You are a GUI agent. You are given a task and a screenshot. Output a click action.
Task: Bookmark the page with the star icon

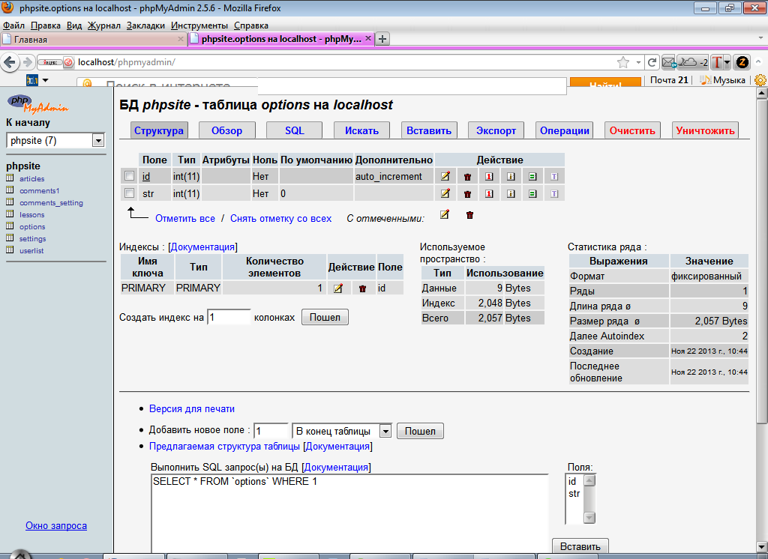pyautogui.click(x=623, y=62)
